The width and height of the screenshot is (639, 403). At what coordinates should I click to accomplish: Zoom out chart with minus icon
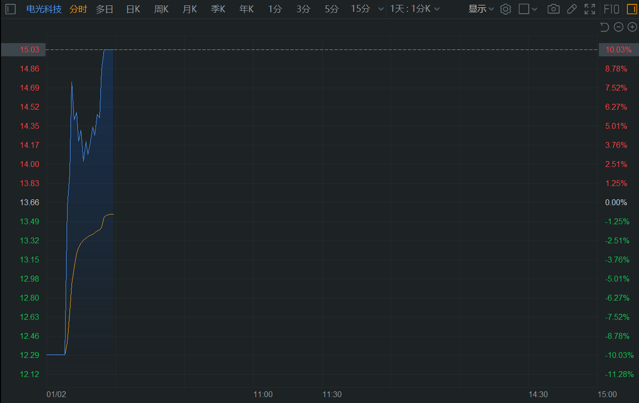618,27
